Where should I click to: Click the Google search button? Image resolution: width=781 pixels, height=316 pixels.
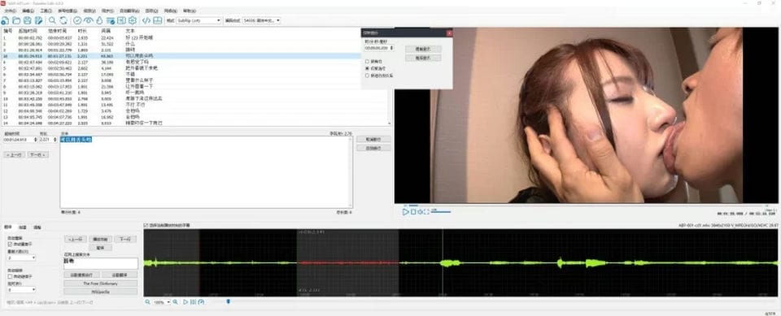click(82, 275)
